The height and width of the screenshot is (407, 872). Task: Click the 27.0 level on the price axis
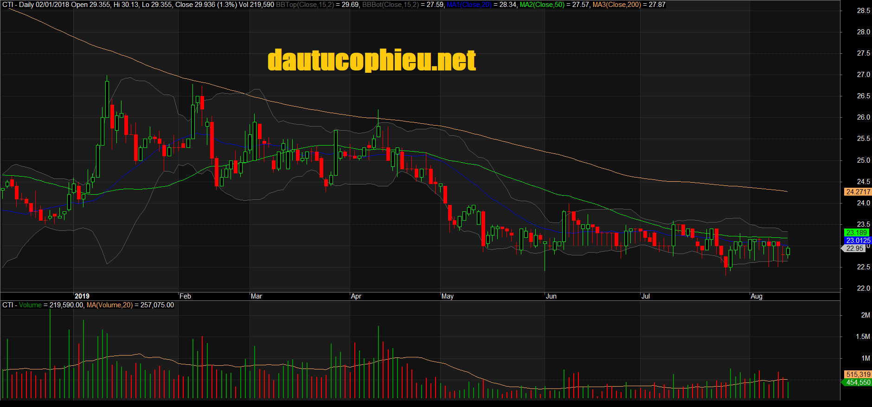click(863, 75)
